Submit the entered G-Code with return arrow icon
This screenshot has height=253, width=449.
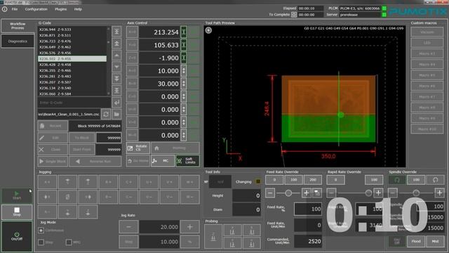click(x=116, y=103)
